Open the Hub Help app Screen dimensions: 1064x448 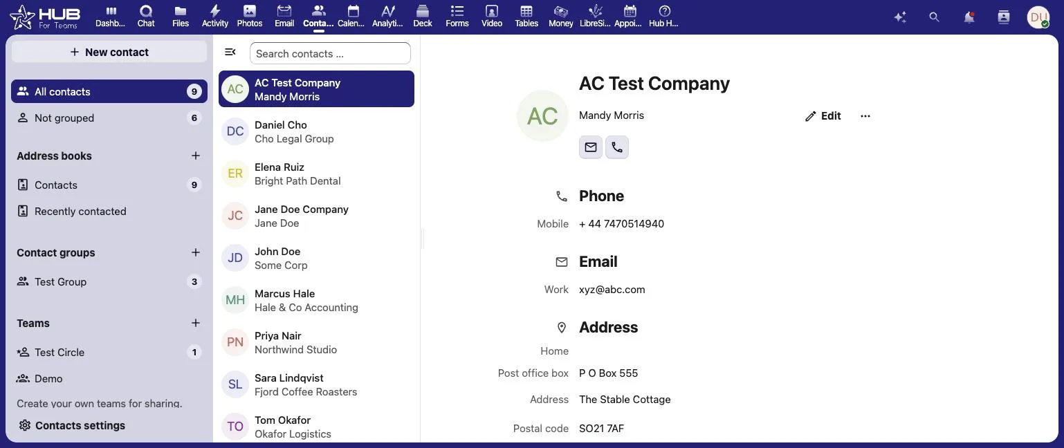point(665,17)
